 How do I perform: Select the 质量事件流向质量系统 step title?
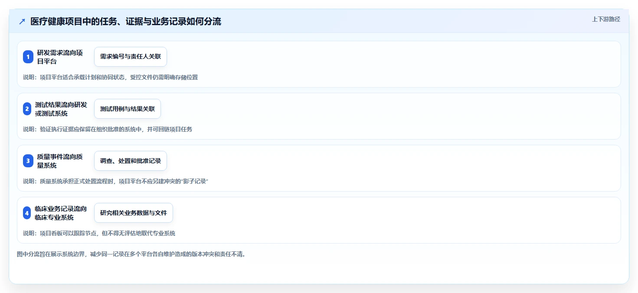coord(60,161)
